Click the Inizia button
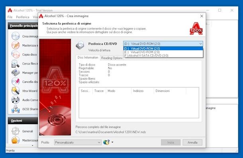The width and height of the screenshot is (243, 158). pyautogui.click(x=170, y=142)
